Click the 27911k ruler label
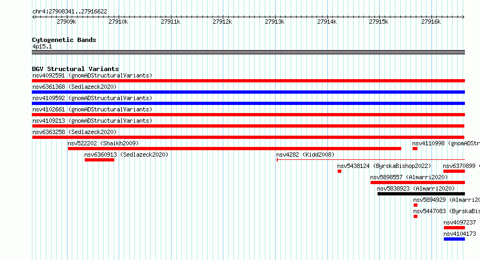480x260 pixels. click(170, 22)
